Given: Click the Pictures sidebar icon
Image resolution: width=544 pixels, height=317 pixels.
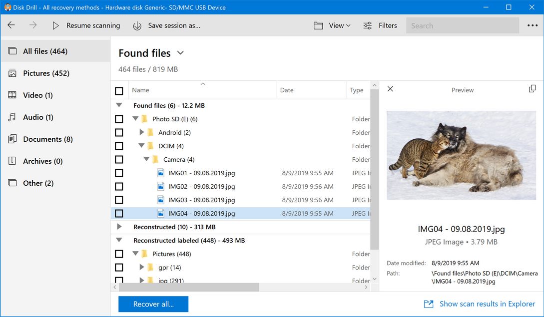Looking at the screenshot, I should click(12, 73).
